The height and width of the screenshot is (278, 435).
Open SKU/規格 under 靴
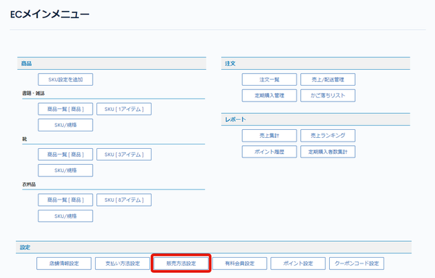point(65,171)
